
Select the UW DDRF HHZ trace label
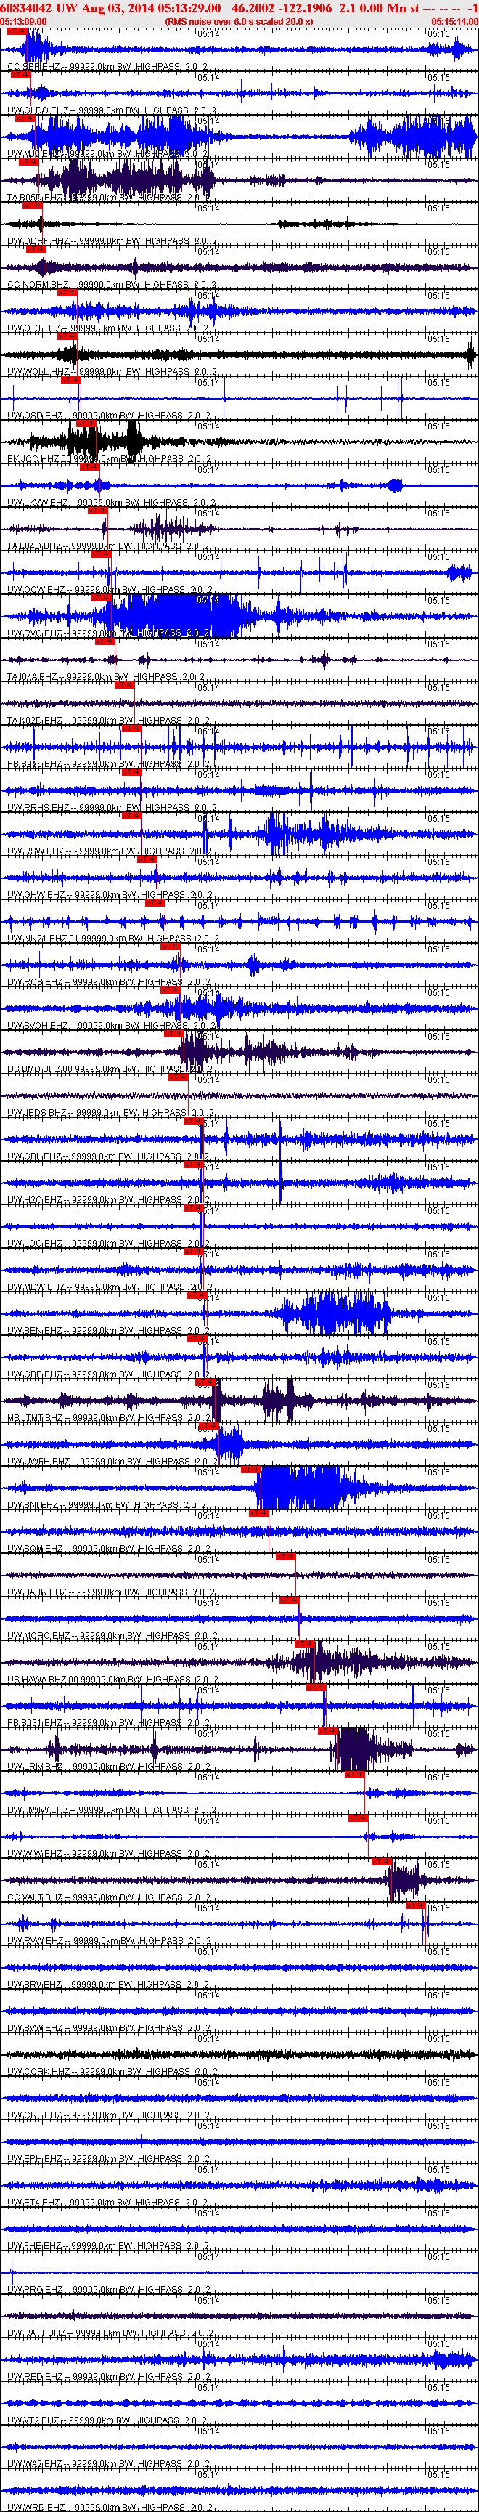coord(112,242)
